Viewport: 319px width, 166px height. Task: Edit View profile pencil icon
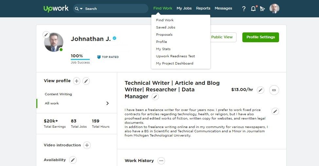(86, 81)
